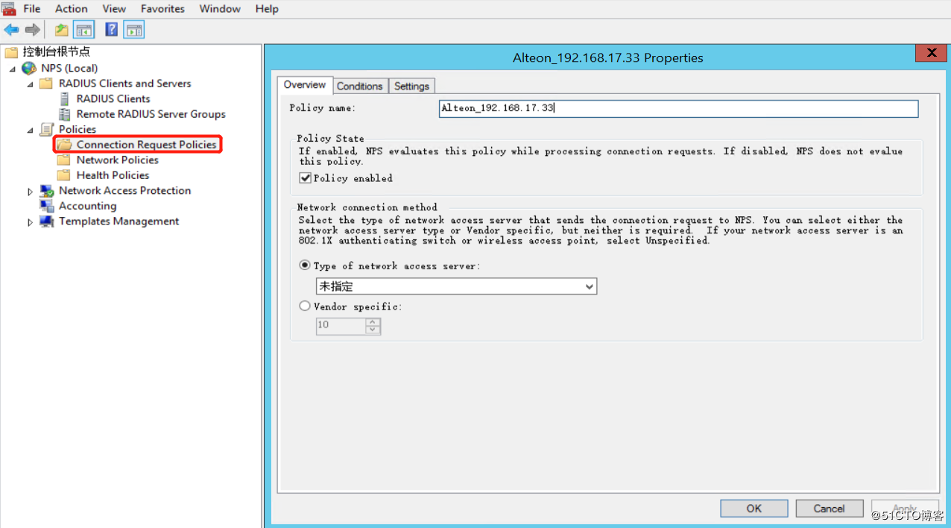
Task: Open the Action menu
Action: [x=72, y=9]
